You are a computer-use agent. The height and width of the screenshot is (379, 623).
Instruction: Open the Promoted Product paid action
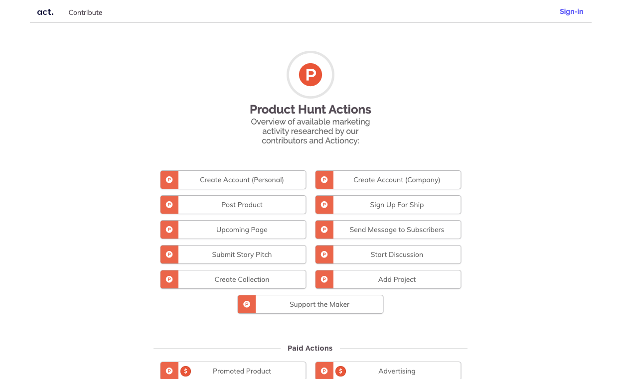point(242,371)
